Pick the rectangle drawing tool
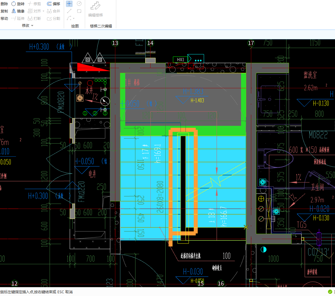 point(79,11)
